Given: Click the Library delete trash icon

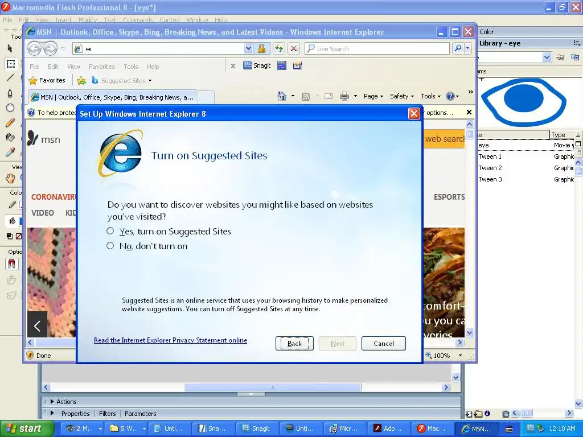Looking at the screenshot, I should (x=506, y=414).
